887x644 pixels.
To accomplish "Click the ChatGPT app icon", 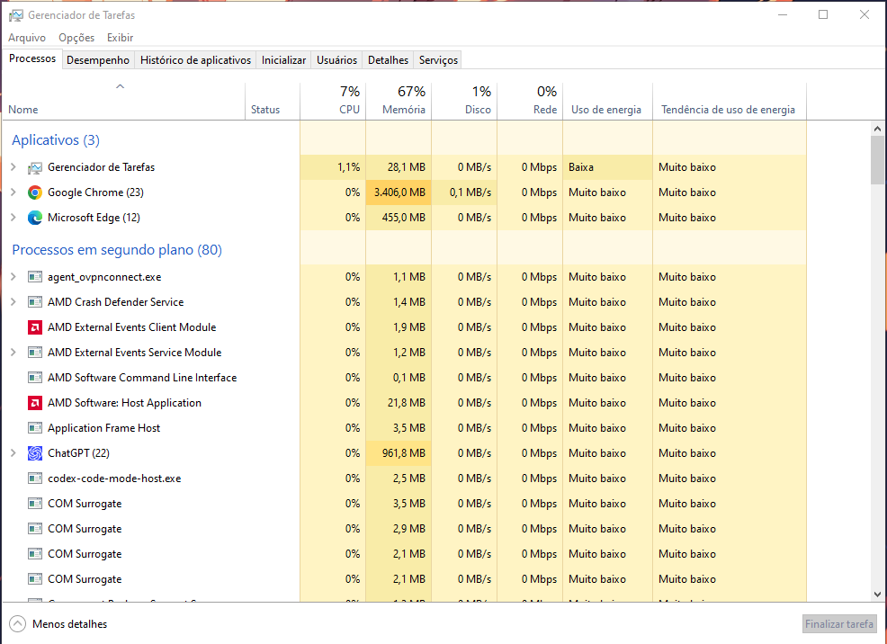I will 35,453.
